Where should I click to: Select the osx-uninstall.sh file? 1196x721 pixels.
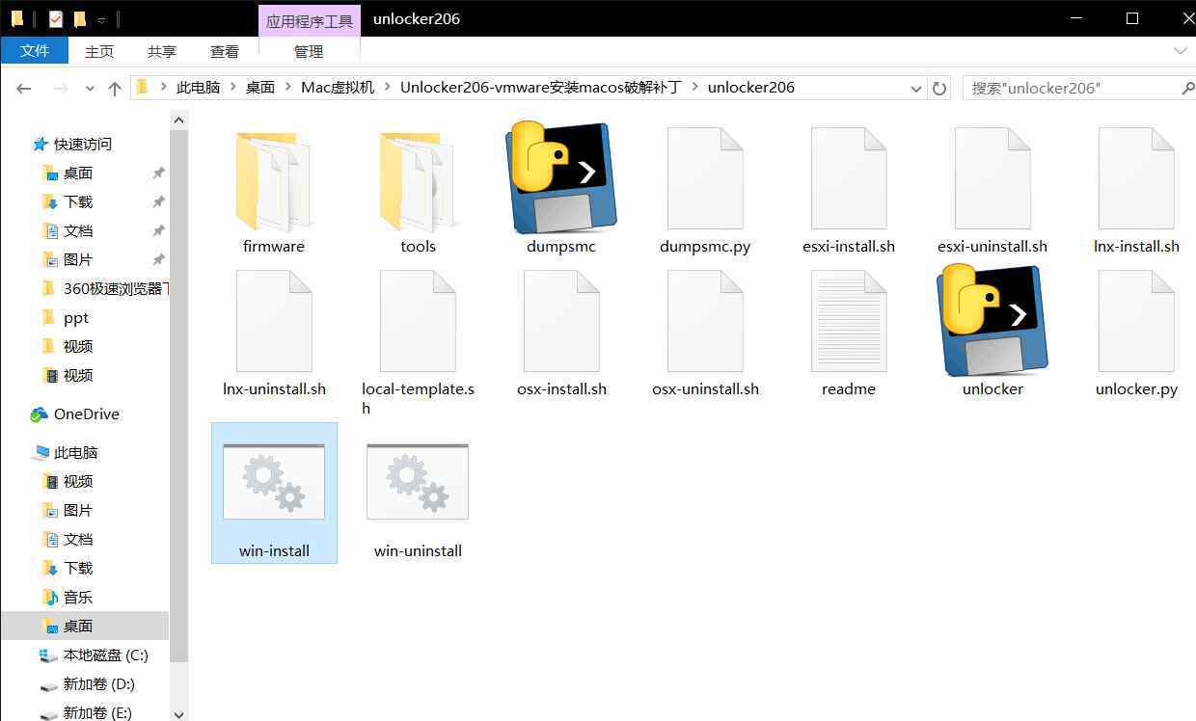coord(705,334)
